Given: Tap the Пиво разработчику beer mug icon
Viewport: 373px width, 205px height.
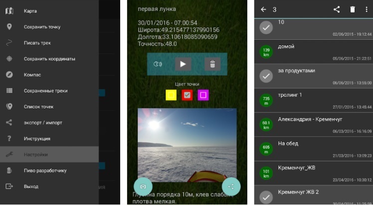Looking at the screenshot, I should point(9,170).
